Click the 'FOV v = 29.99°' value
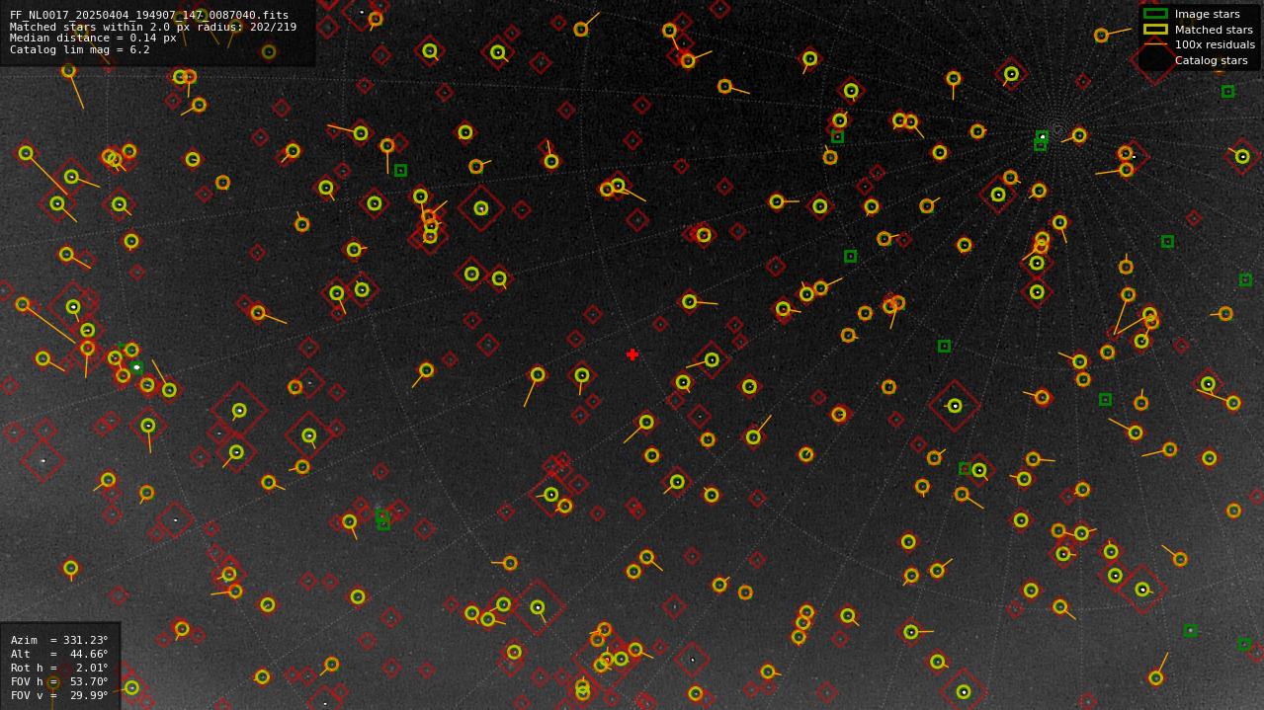Viewport: 1264px width, 710px height. [x=59, y=695]
